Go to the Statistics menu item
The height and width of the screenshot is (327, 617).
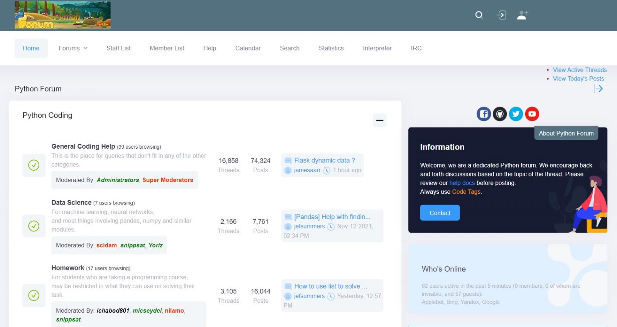coord(331,48)
